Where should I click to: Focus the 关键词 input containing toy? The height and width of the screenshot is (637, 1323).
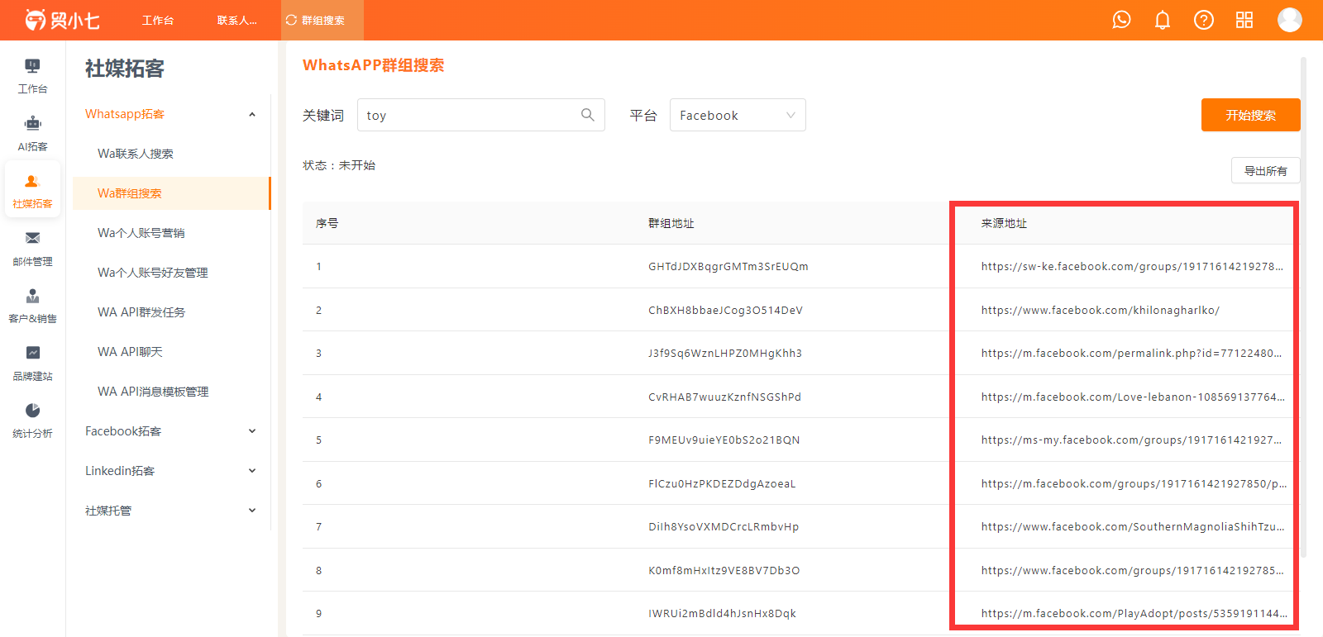[x=481, y=115]
